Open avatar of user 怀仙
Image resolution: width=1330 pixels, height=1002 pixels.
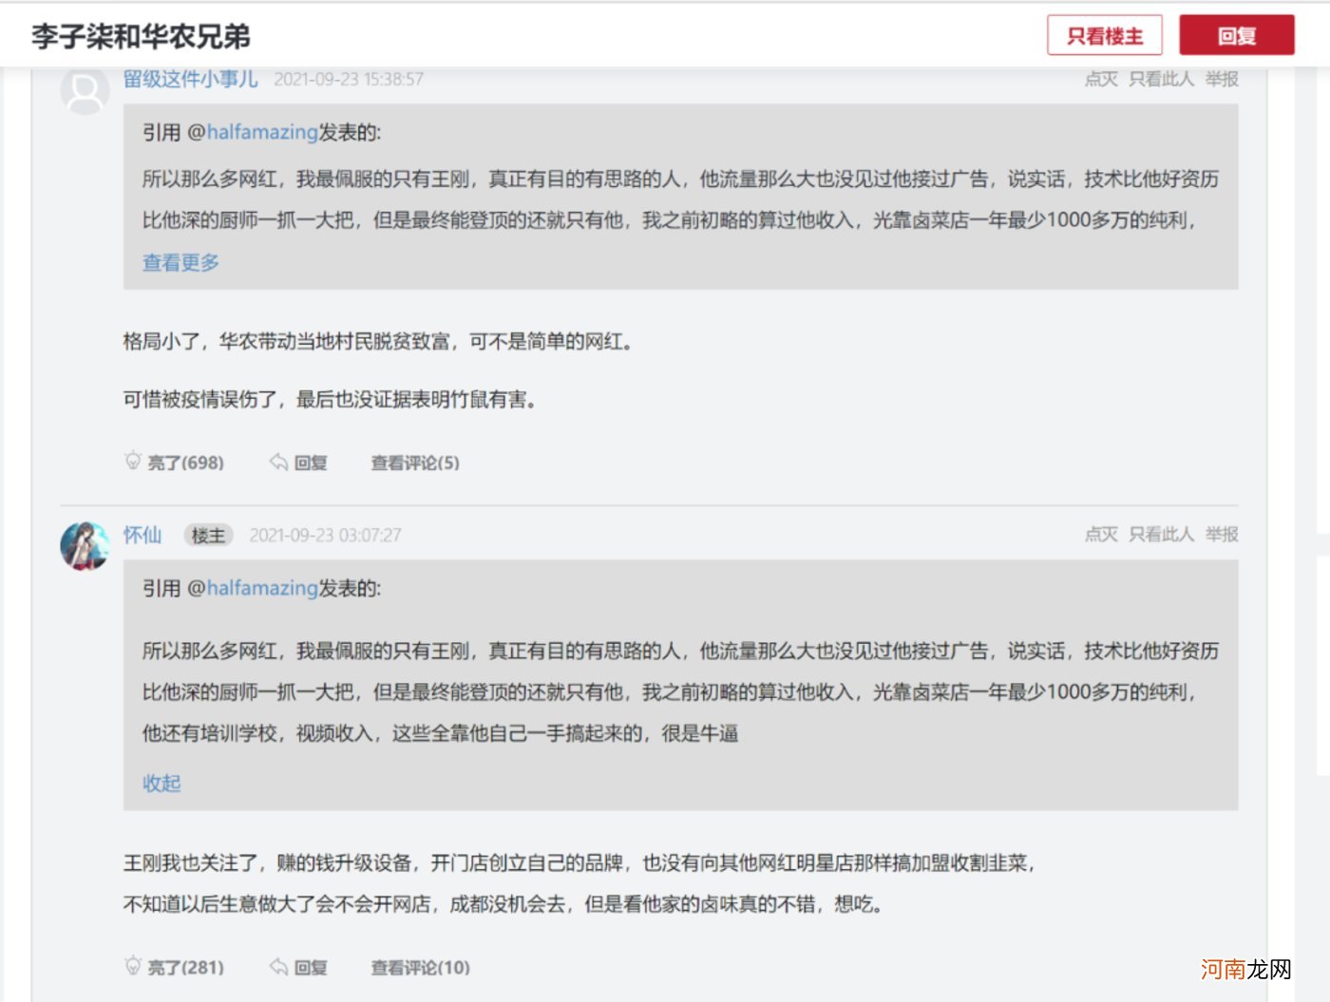pyautogui.click(x=85, y=545)
